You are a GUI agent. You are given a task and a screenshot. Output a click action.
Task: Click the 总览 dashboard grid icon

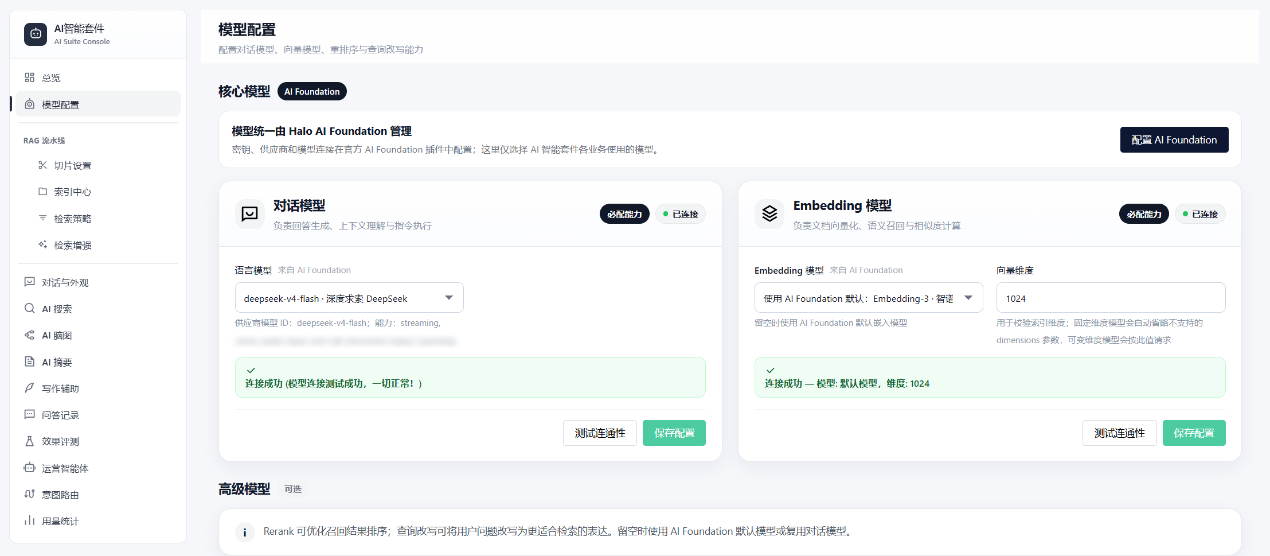click(x=29, y=77)
